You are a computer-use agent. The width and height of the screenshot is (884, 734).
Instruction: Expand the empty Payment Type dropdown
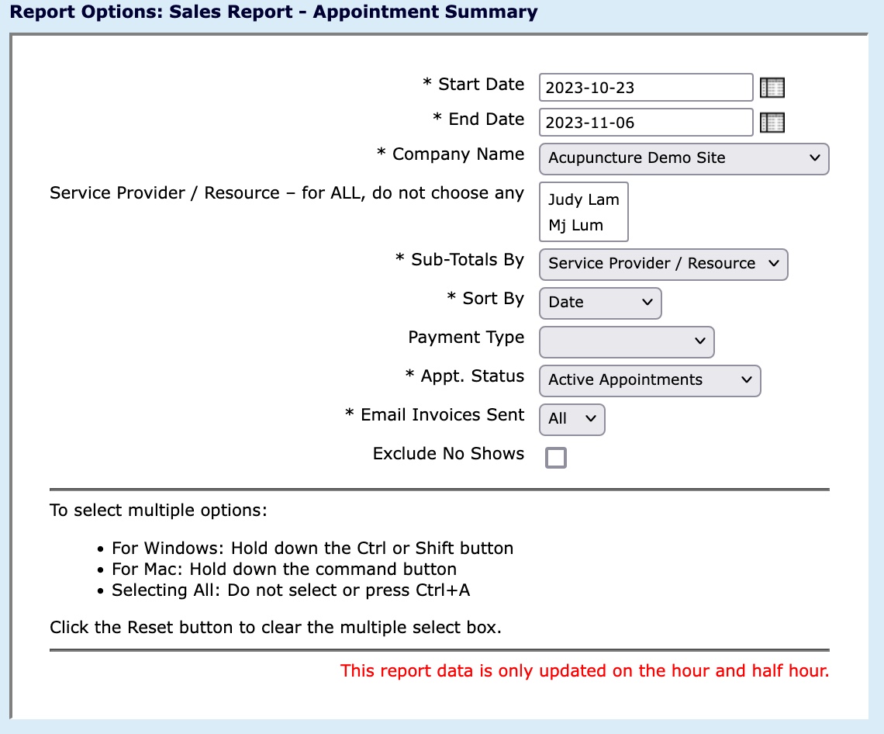tap(626, 341)
